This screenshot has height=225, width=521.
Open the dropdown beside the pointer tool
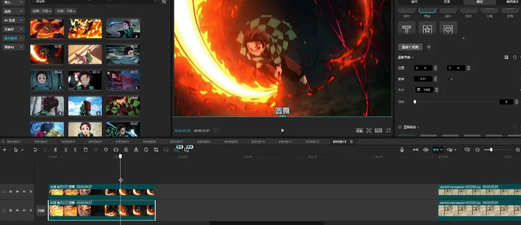(x=22, y=150)
